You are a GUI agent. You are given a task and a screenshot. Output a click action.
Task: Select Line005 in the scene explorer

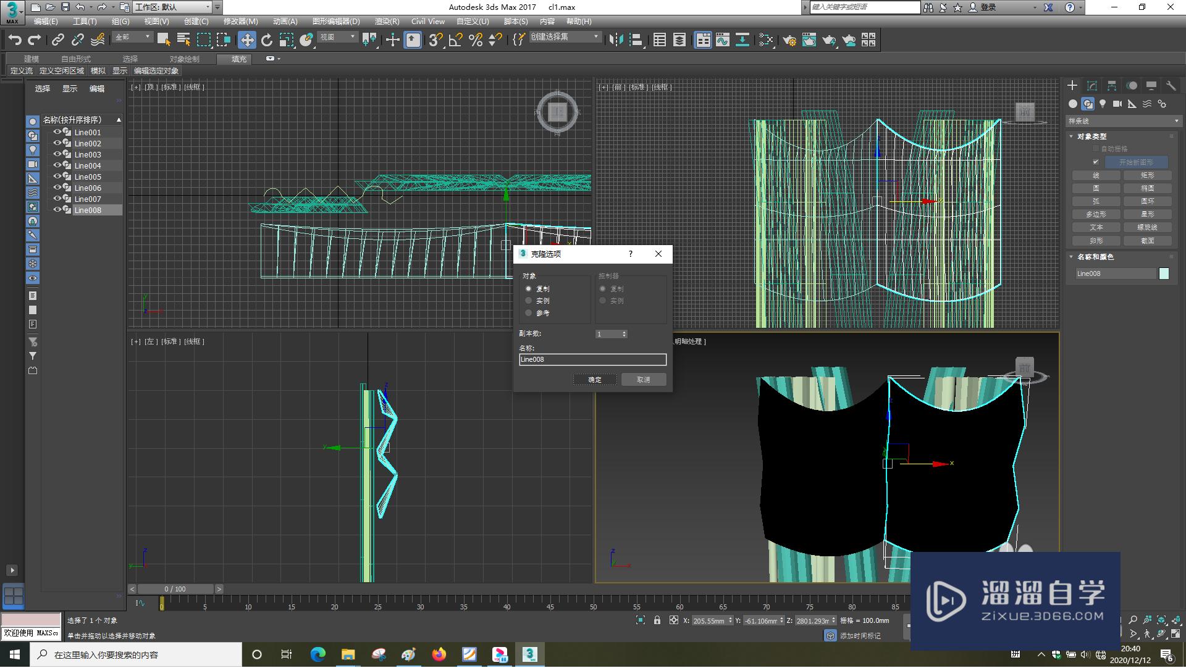pyautogui.click(x=88, y=177)
